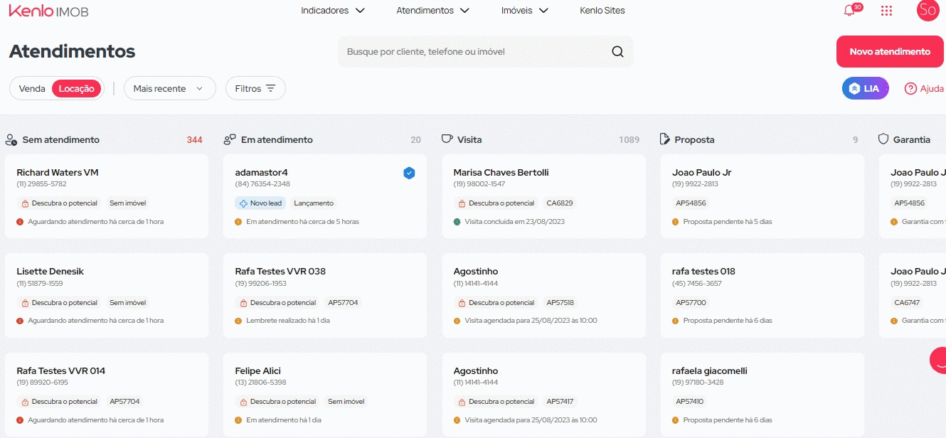Open the LIA assistant button
Viewport: 946px width, 438px height.
pyautogui.click(x=866, y=89)
